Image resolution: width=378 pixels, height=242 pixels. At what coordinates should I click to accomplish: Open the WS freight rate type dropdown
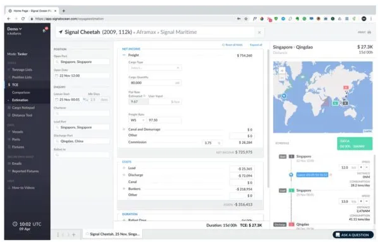pyautogui.click(x=137, y=120)
